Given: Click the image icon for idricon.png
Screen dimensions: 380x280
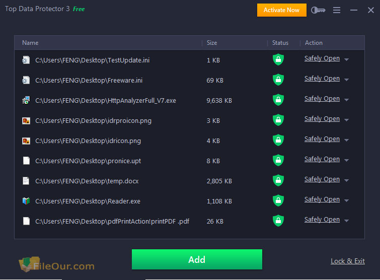Looking at the screenshot, I should [x=26, y=141].
